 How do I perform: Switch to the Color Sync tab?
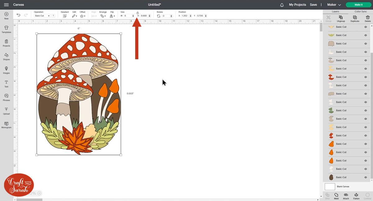[361, 12]
